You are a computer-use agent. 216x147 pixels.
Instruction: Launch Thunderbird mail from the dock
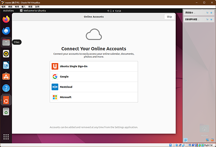click(6, 31)
